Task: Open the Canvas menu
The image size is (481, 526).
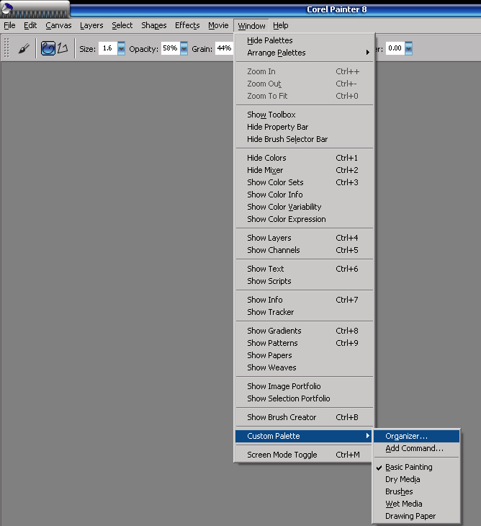Action: (x=58, y=25)
